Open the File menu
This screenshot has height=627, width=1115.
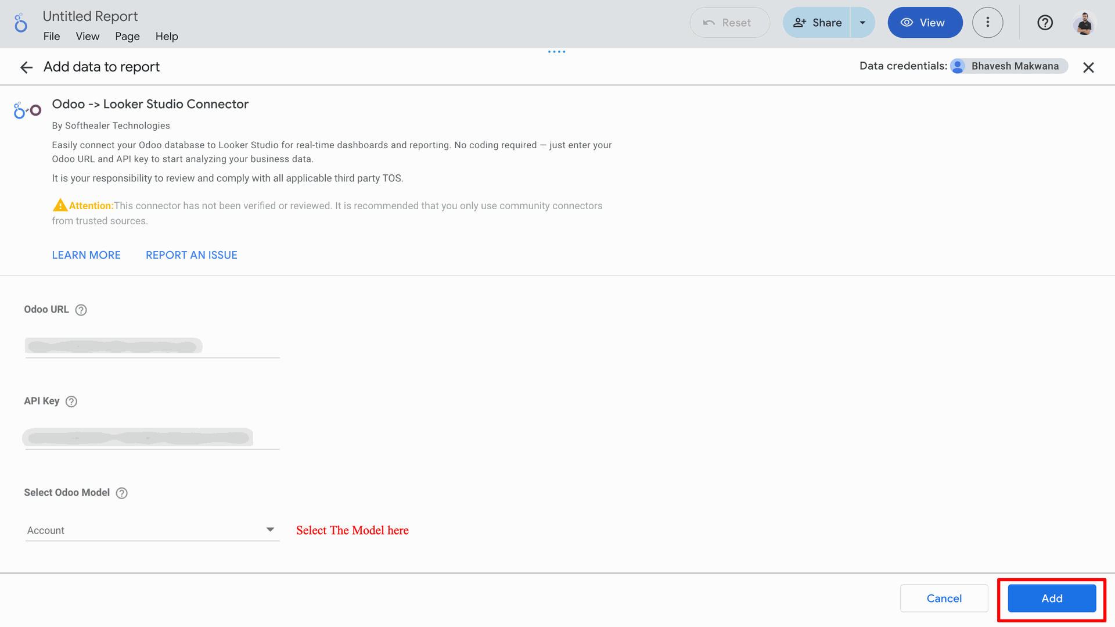(51, 36)
